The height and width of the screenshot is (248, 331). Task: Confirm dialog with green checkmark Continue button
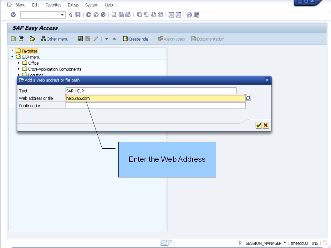(x=259, y=125)
